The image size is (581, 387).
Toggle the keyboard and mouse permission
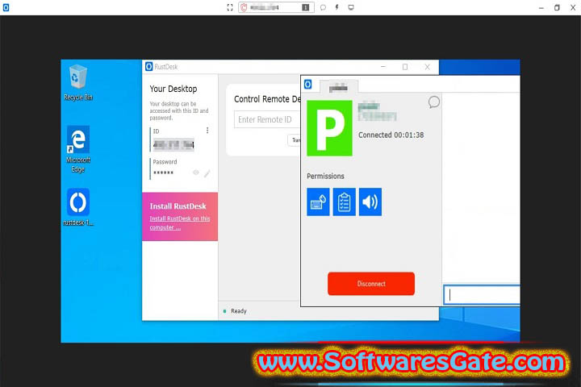(318, 202)
